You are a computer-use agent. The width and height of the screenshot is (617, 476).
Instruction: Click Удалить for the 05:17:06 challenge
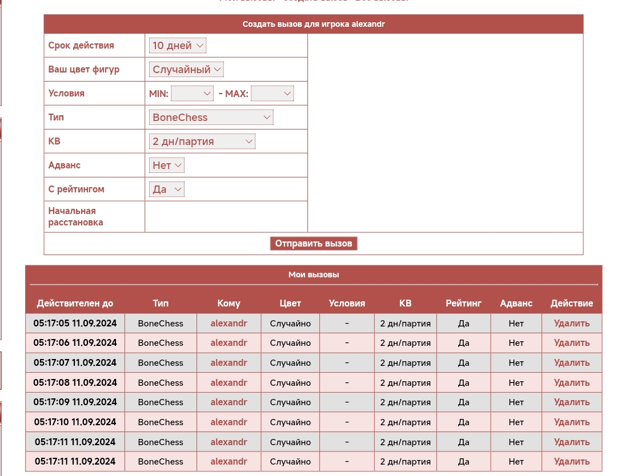pyautogui.click(x=571, y=343)
